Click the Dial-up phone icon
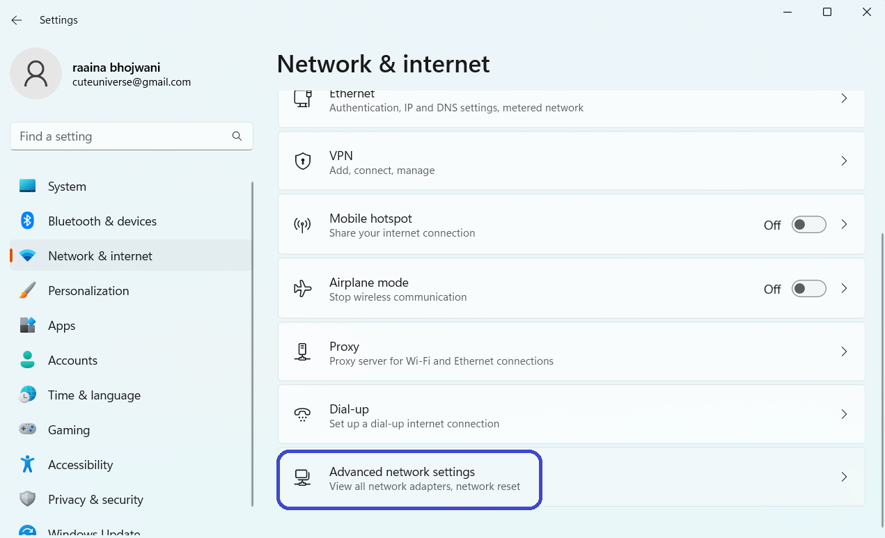 [302, 416]
